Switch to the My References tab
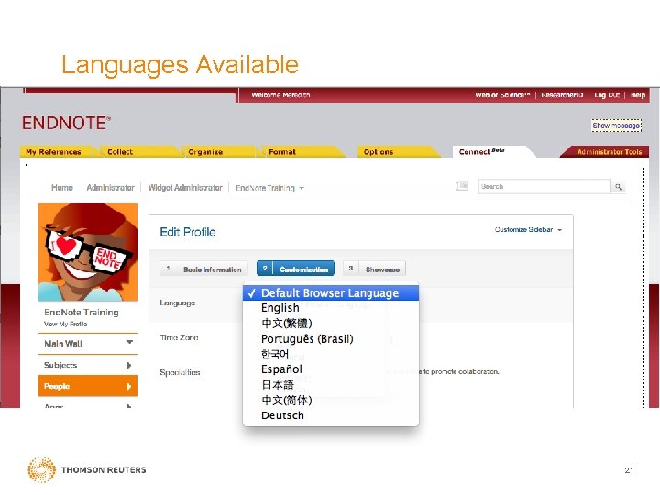The image size is (660, 495). pos(56,151)
